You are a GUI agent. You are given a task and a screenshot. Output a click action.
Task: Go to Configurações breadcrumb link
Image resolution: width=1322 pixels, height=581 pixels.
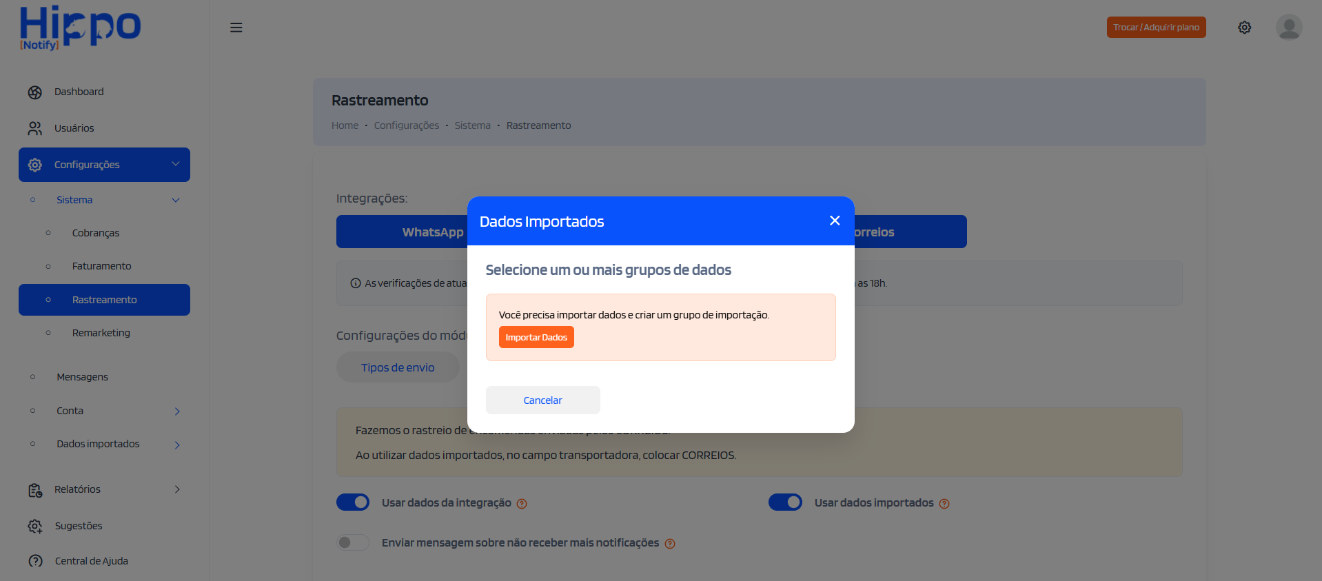pyautogui.click(x=407, y=125)
